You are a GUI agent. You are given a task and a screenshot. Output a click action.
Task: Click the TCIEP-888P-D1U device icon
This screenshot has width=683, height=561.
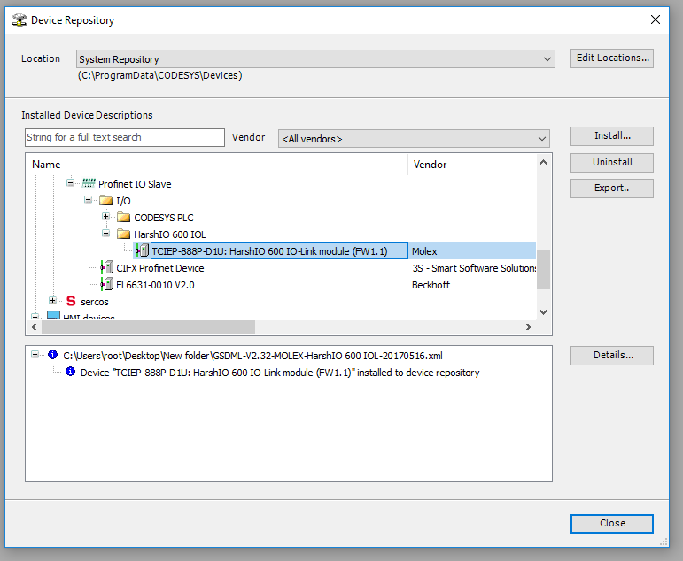(142, 250)
